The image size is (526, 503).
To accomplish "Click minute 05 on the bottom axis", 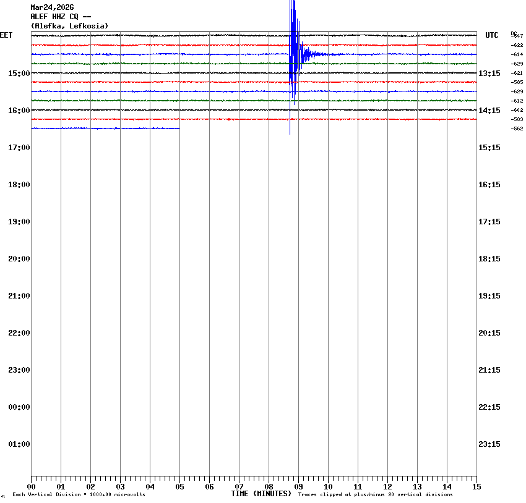I will pyautogui.click(x=179, y=487).
